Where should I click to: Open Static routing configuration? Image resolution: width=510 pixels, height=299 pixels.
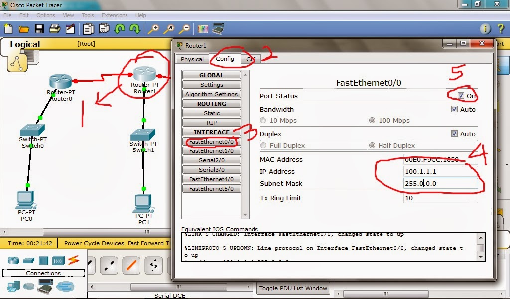tap(211, 113)
